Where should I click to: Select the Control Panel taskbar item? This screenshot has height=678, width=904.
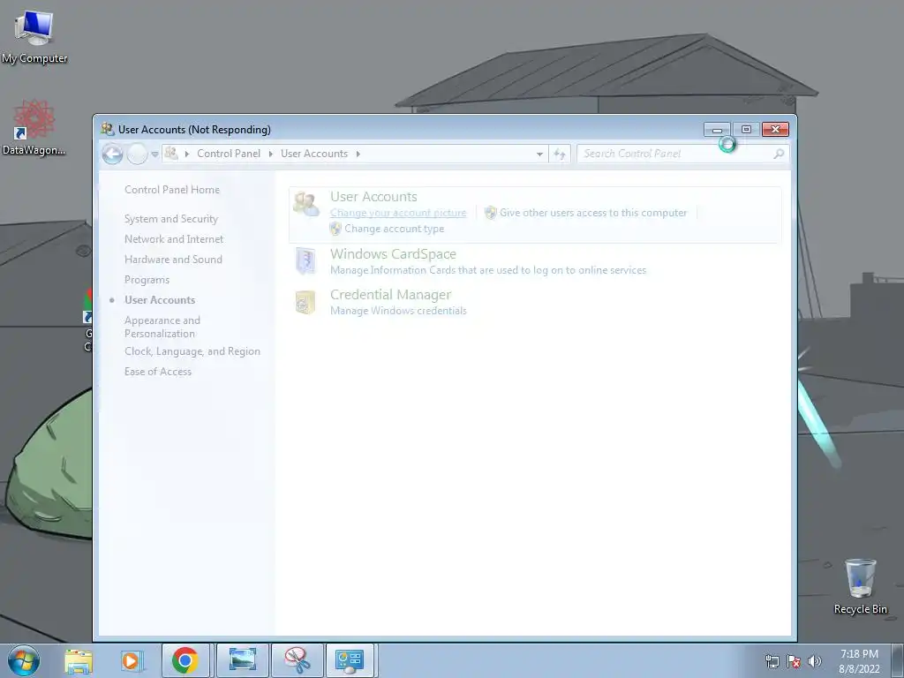(350, 660)
